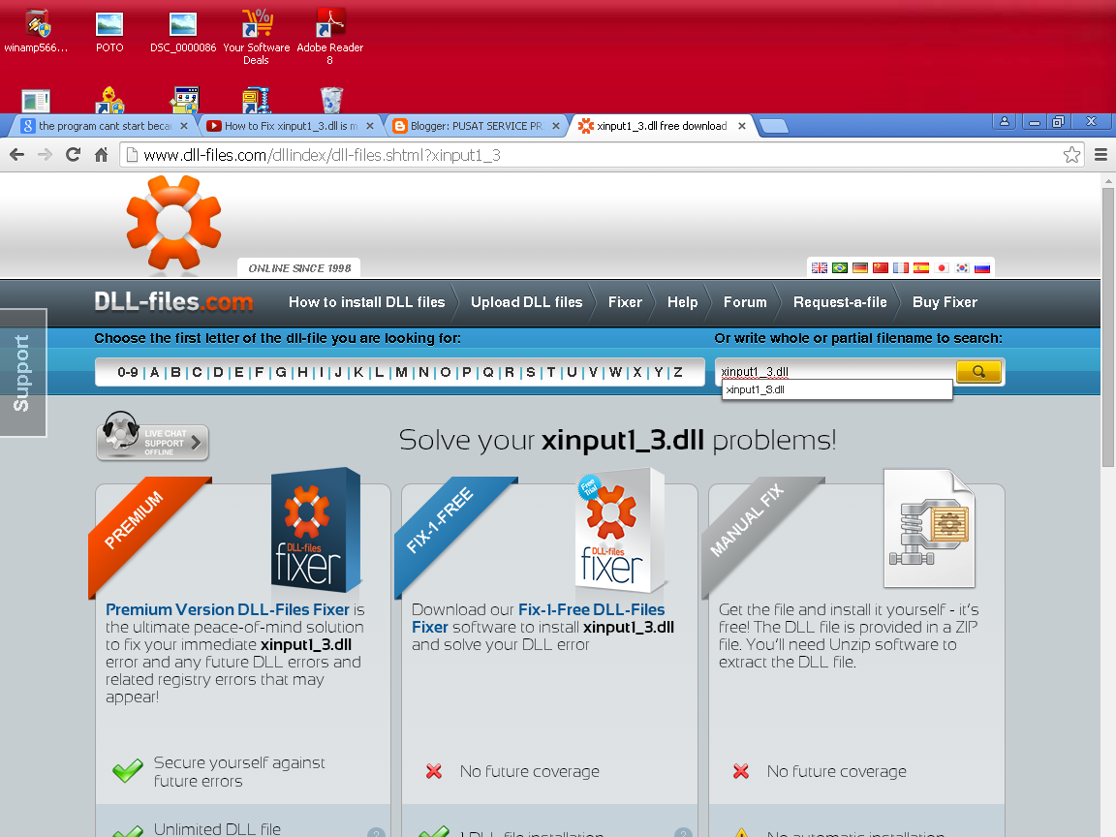Reload the page with the refresh icon
Image resolution: width=1116 pixels, height=837 pixels.
pos(73,154)
